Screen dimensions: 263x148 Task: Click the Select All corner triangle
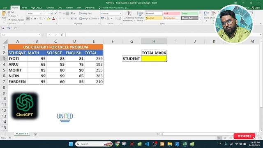tap(5, 42)
